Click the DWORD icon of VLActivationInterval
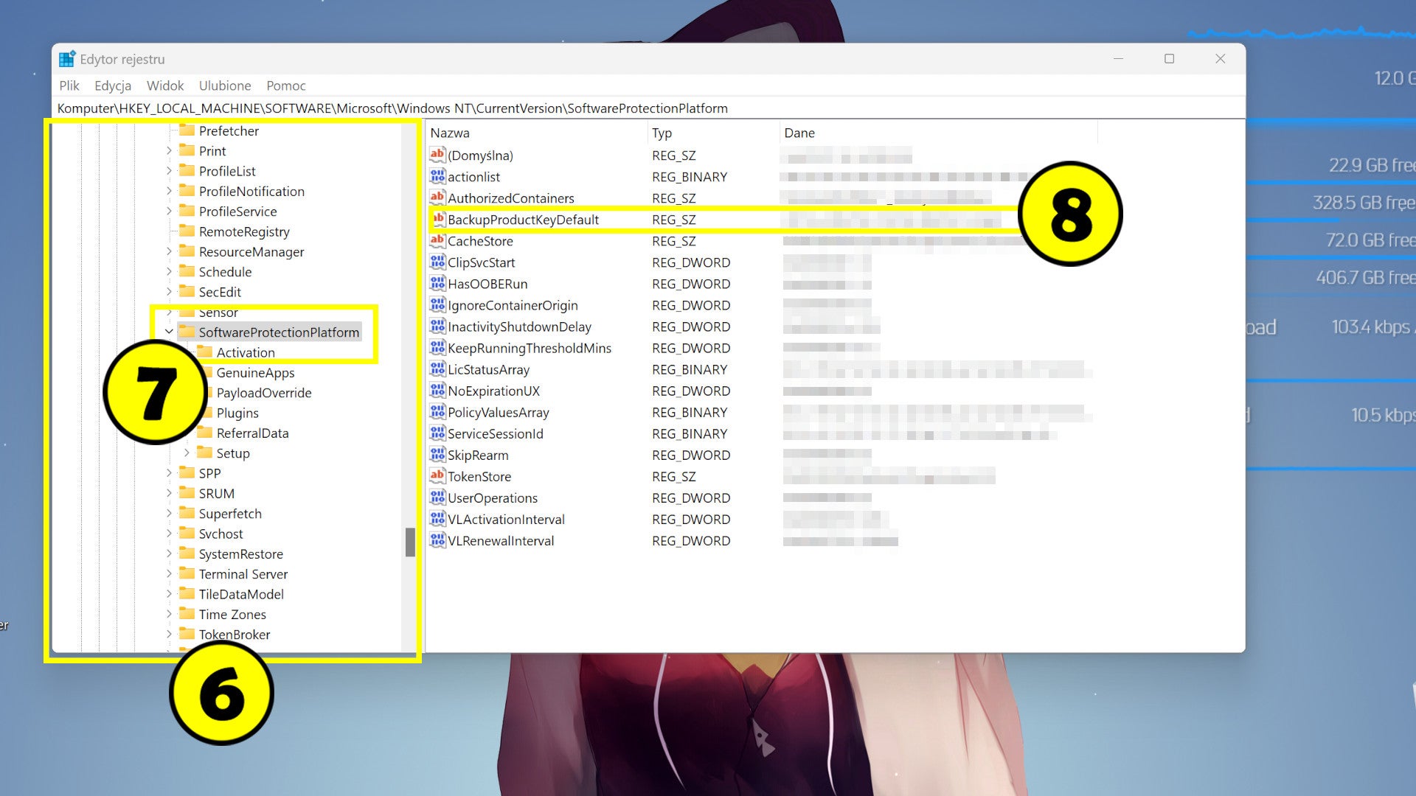This screenshot has width=1416, height=796. click(x=437, y=518)
